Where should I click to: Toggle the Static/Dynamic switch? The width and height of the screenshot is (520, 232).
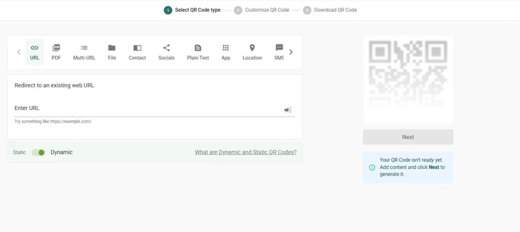(x=38, y=152)
